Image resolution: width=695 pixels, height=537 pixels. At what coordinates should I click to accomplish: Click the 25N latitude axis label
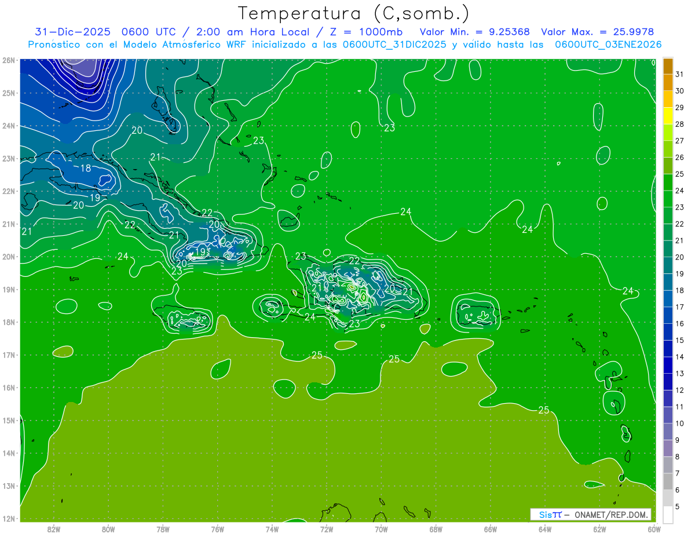pyautogui.click(x=9, y=93)
